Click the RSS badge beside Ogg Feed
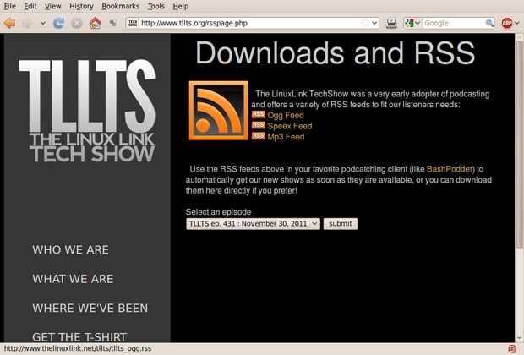Viewport: 524px width, 355px height. point(259,115)
